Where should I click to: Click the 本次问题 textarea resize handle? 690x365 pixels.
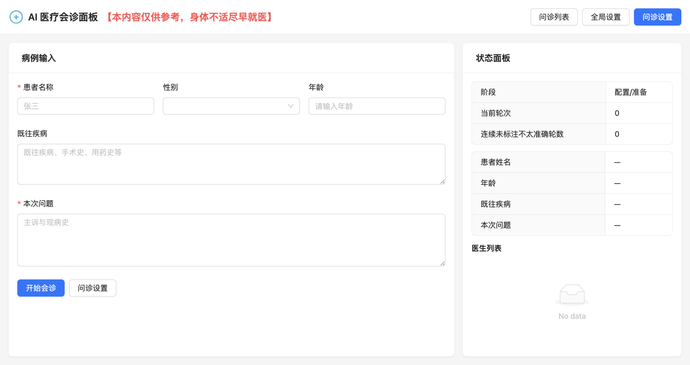click(x=442, y=263)
